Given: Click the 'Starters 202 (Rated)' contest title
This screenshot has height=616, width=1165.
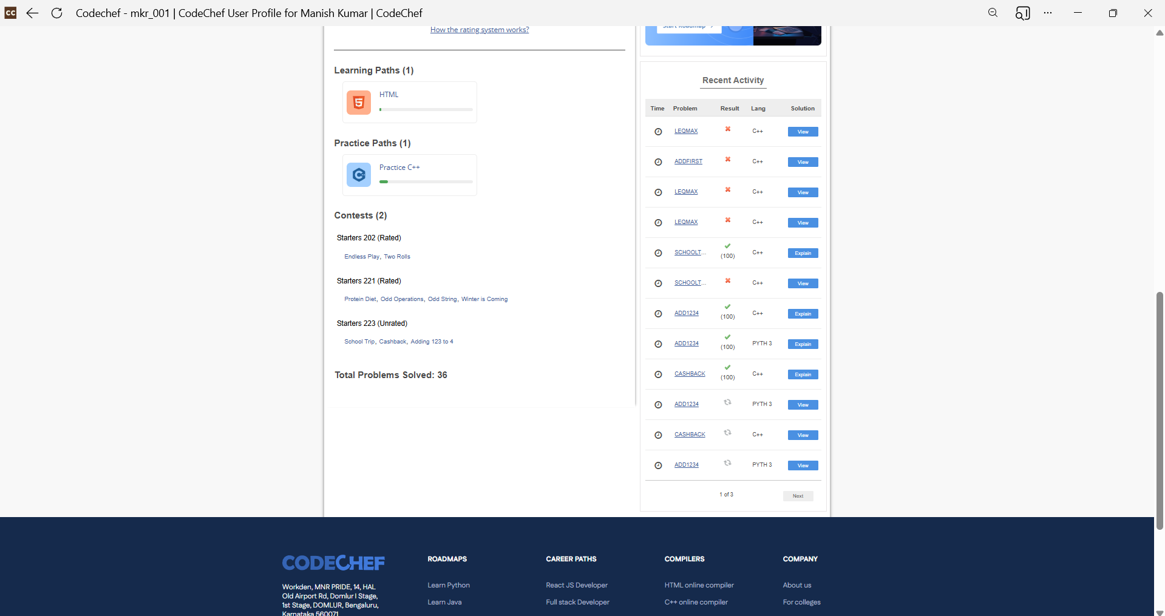Looking at the screenshot, I should click(369, 238).
